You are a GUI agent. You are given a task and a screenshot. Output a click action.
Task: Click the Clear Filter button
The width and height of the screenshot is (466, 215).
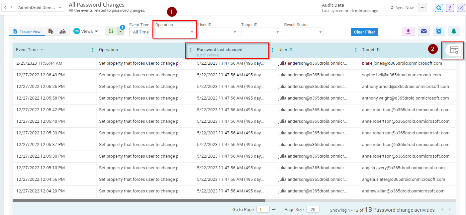coord(364,32)
